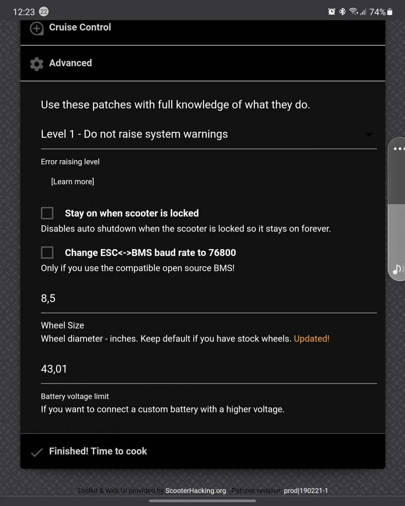
Task: Expand the Cruise Control plus icon
Action: (x=36, y=28)
